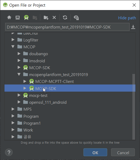Delete selected item with X toolbar icon

click(54, 17)
